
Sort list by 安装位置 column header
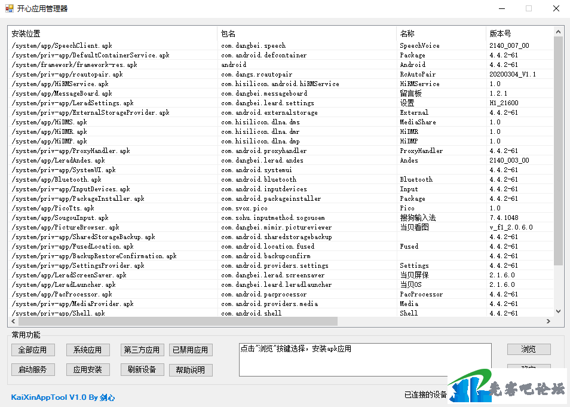tap(113, 33)
